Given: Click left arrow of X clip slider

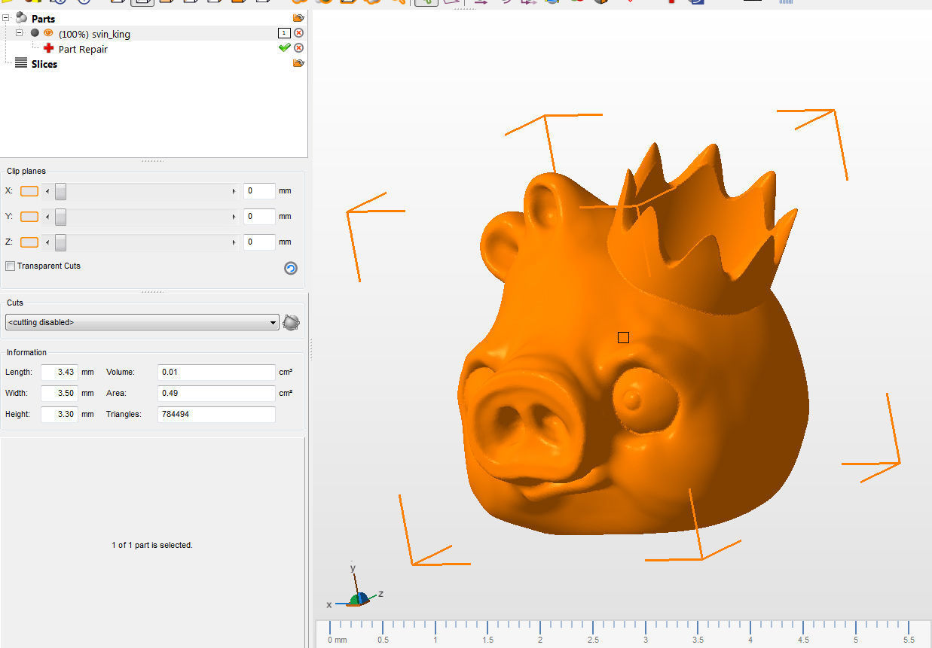Looking at the screenshot, I should pyautogui.click(x=48, y=191).
